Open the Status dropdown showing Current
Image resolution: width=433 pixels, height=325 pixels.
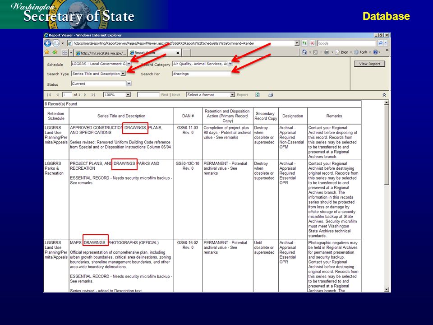(129, 84)
